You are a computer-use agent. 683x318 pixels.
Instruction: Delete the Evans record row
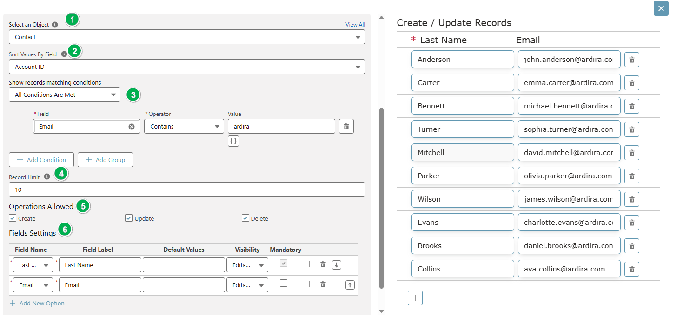click(x=632, y=223)
